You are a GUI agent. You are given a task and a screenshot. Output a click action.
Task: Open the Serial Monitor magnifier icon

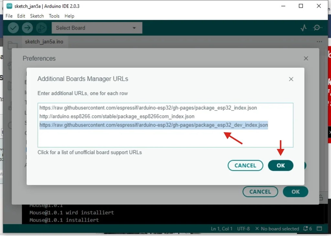pyautogui.click(x=317, y=28)
